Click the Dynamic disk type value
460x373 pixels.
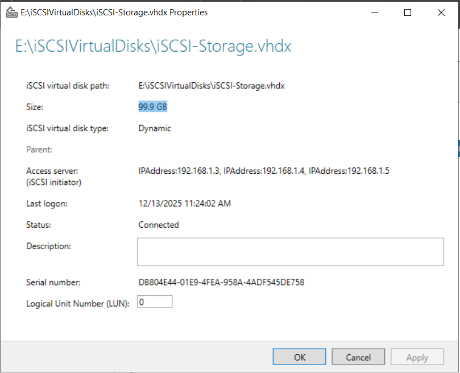pyautogui.click(x=155, y=128)
